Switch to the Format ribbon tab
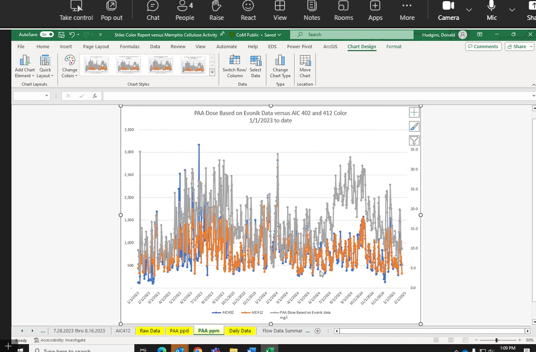Screen dimensions: 536x352 pos(394,47)
